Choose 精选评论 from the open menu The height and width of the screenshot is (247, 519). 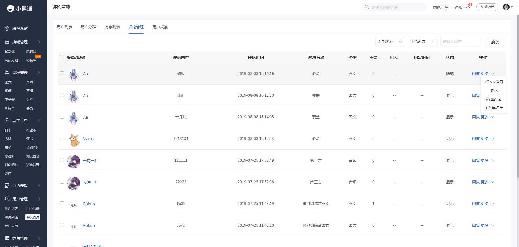(x=494, y=99)
